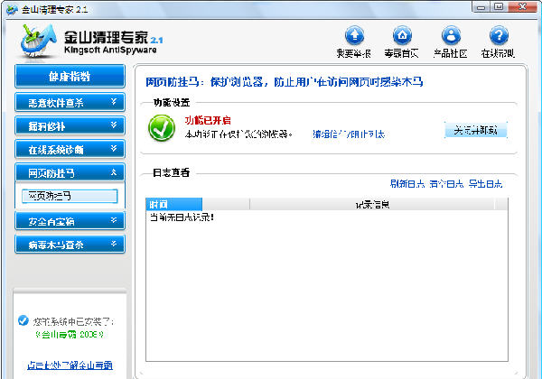
Task: Open the home page house icon
Action: tap(402, 35)
